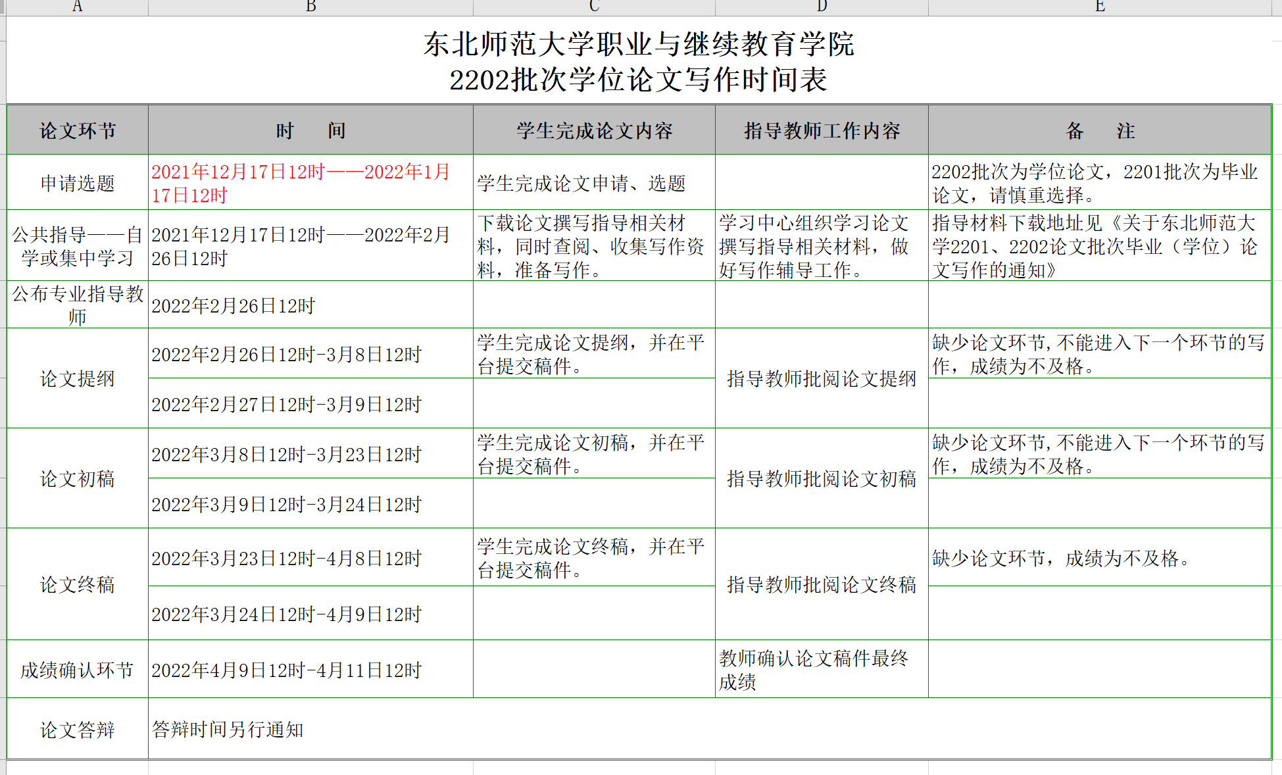
Task: Select the 论文初稿 cell
Action: (78, 478)
